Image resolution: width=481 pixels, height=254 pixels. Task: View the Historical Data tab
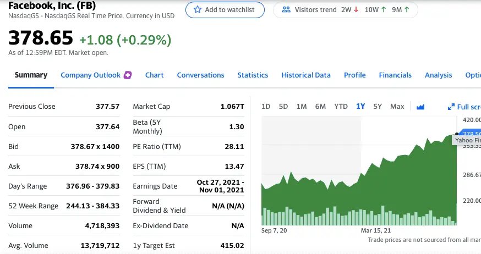click(x=306, y=75)
